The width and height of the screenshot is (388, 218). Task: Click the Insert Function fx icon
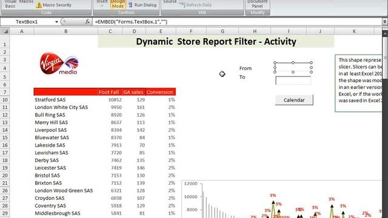point(87,22)
